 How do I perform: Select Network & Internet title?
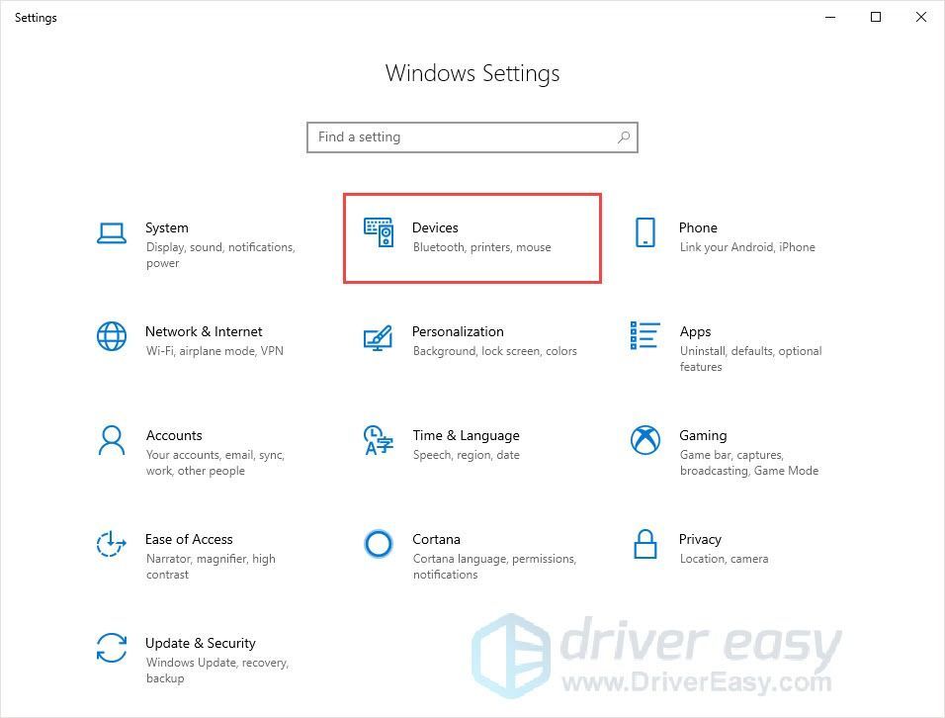(x=204, y=331)
